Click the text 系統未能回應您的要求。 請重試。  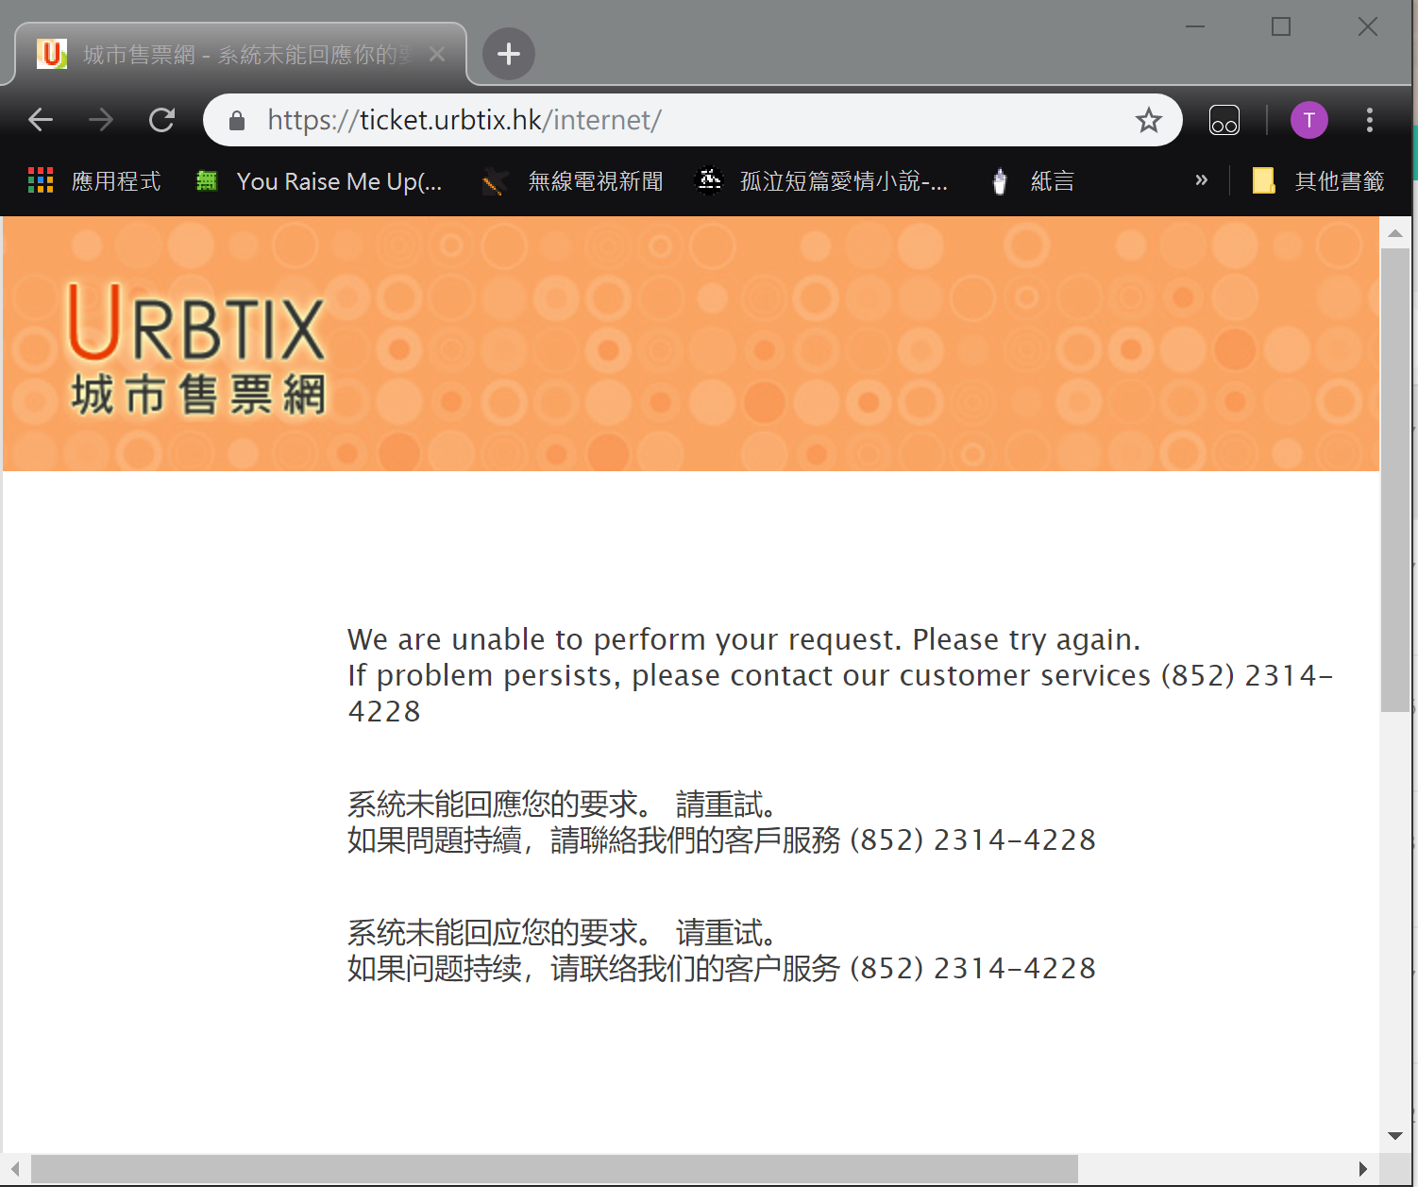(563, 805)
